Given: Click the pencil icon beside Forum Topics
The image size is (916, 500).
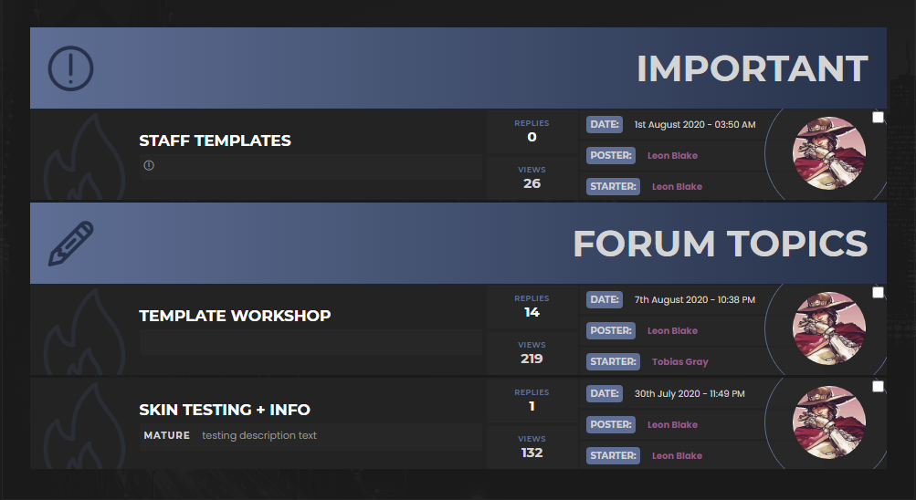Looking at the screenshot, I should 70,244.
